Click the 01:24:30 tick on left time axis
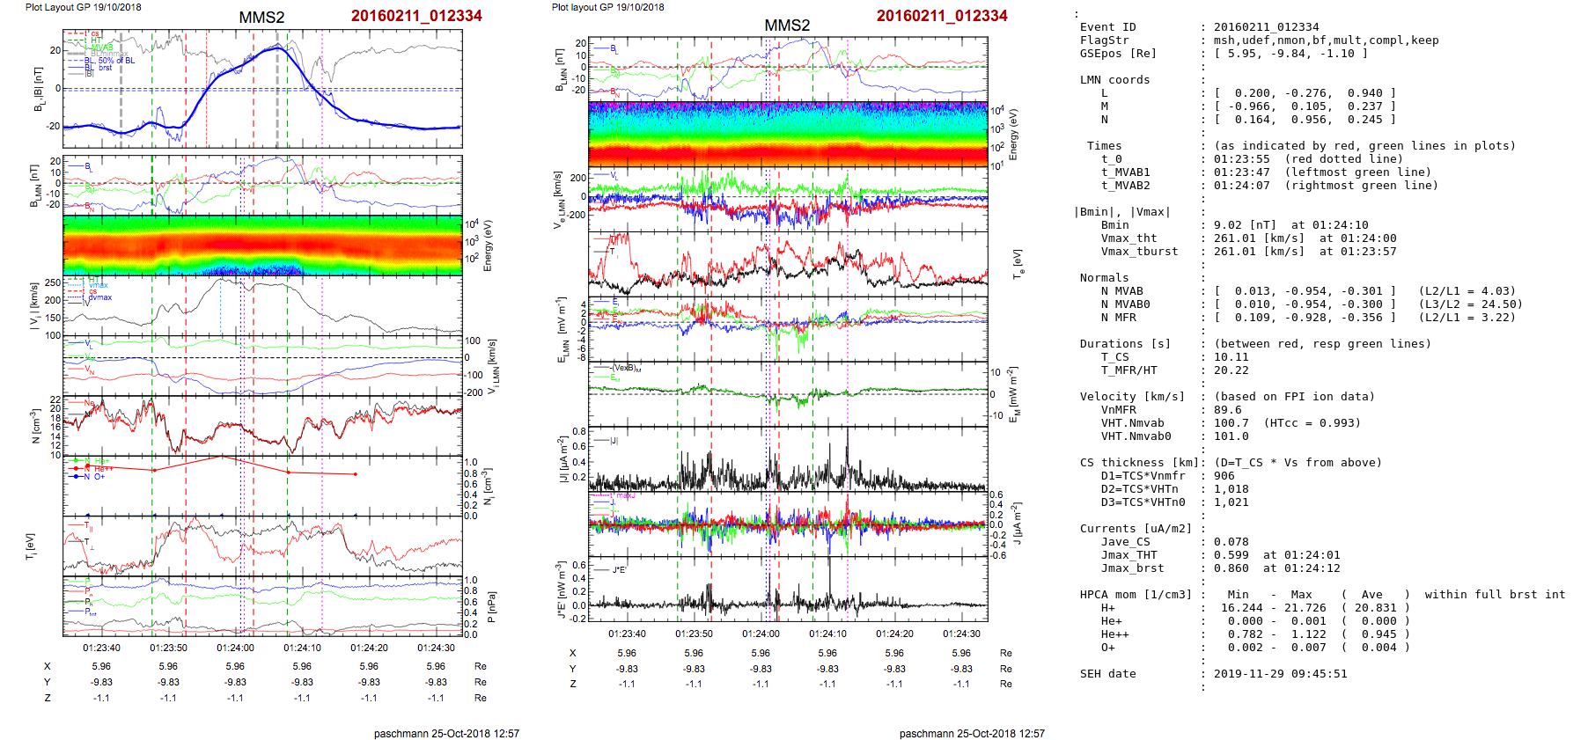Viewport: 1588px width, 740px height. pos(436,648)
